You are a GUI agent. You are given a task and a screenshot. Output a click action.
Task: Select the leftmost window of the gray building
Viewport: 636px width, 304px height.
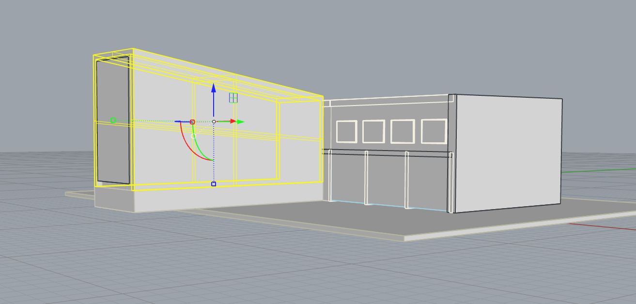346,130
